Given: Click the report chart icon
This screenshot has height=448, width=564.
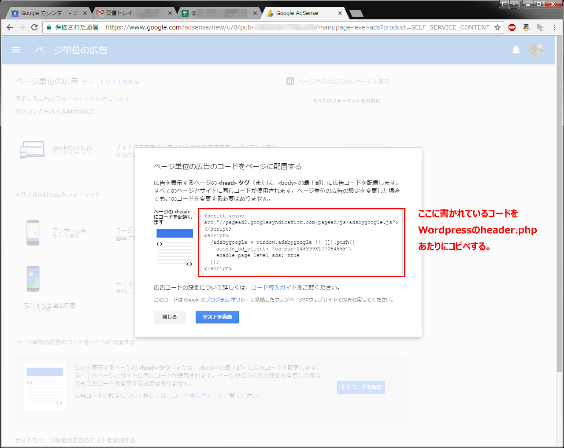Looking at the screenshot, I should click(290, 81).
